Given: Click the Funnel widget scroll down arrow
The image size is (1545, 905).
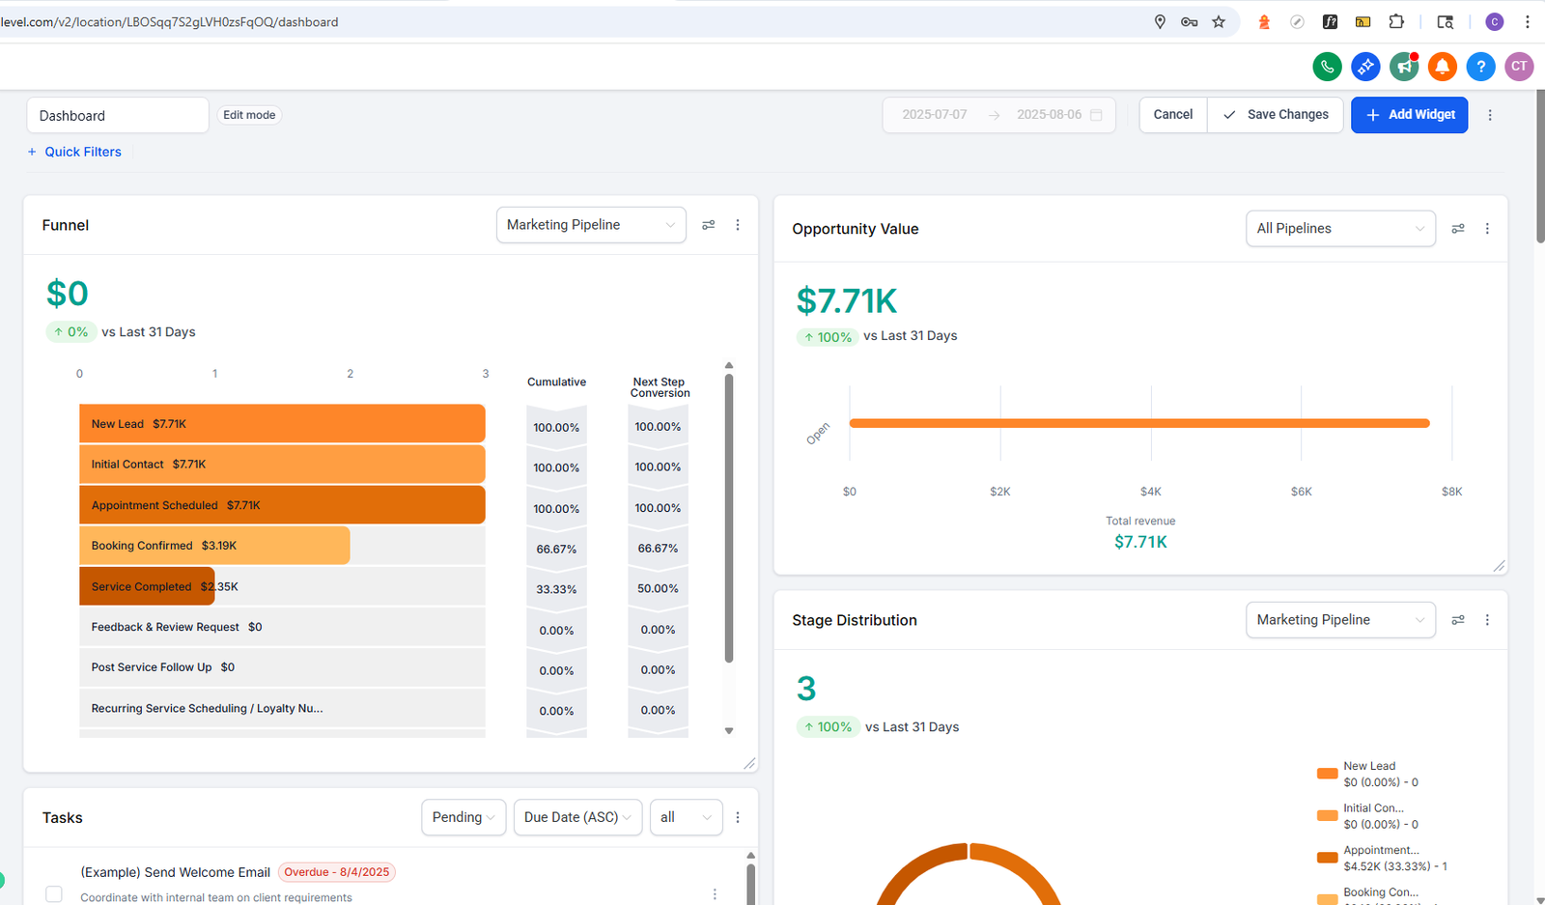Looking at the screenshot, I should [729, 731].
